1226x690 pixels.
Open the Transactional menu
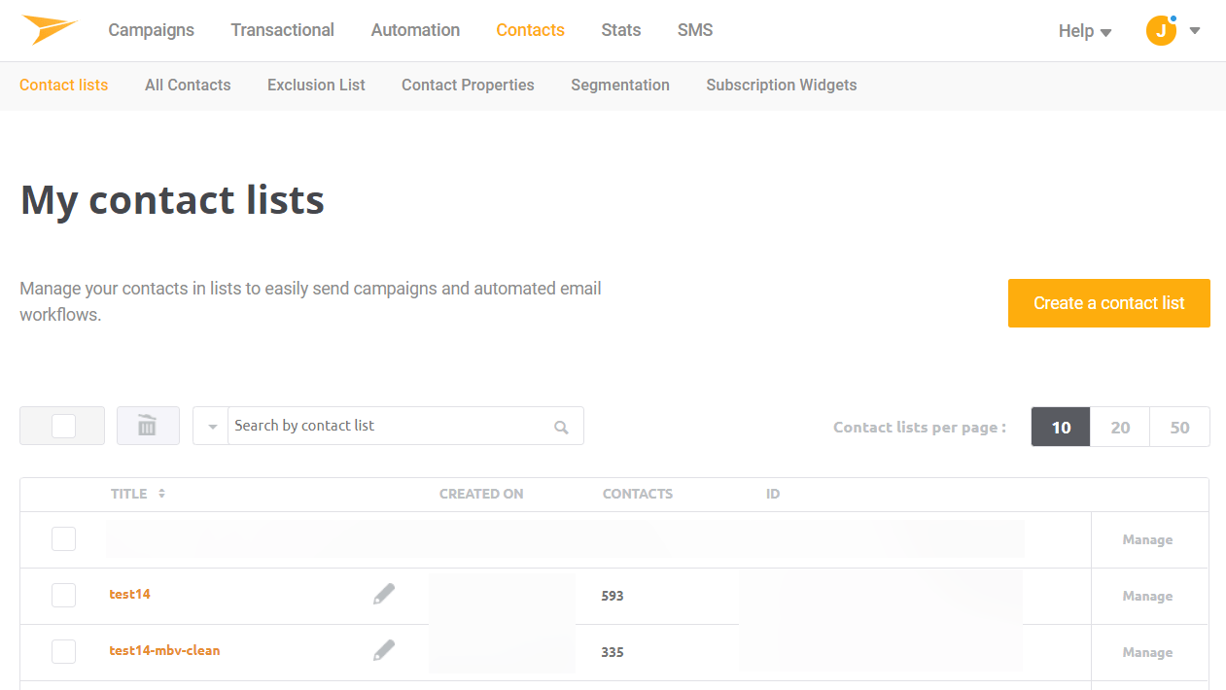coord(282,30)
